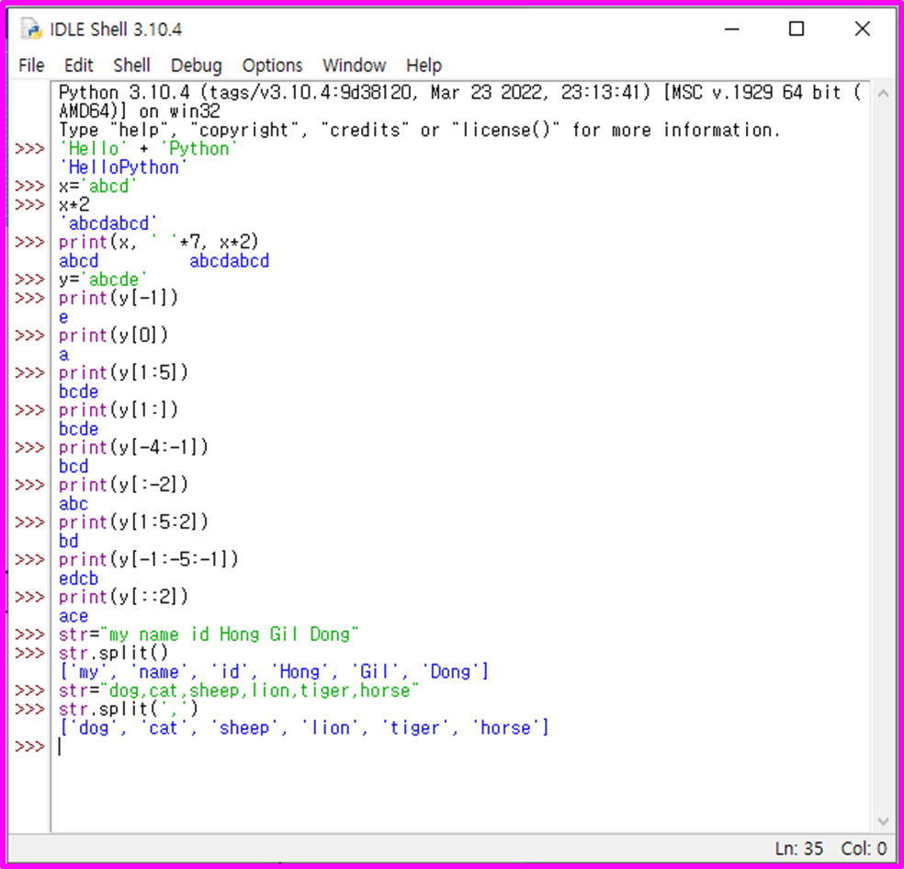Click the list output starting with 'my'
The width and height of the screenshot is (904, 869).
(x=274, y=671)
